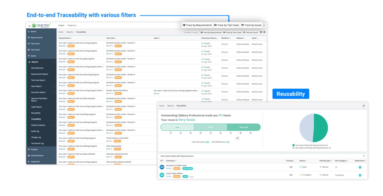This screenshot has width=383, height=196.
Task: Sort by Platform column header
Action: [x=226, y=38]
